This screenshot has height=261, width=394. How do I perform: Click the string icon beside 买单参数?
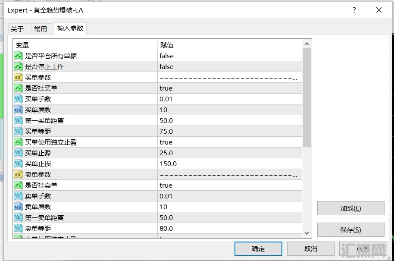pyautogui.click(x=18, y=77)
